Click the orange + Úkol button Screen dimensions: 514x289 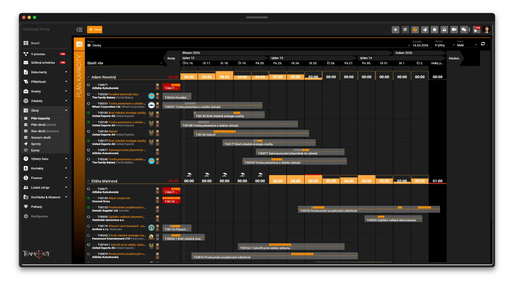(95, 30)
